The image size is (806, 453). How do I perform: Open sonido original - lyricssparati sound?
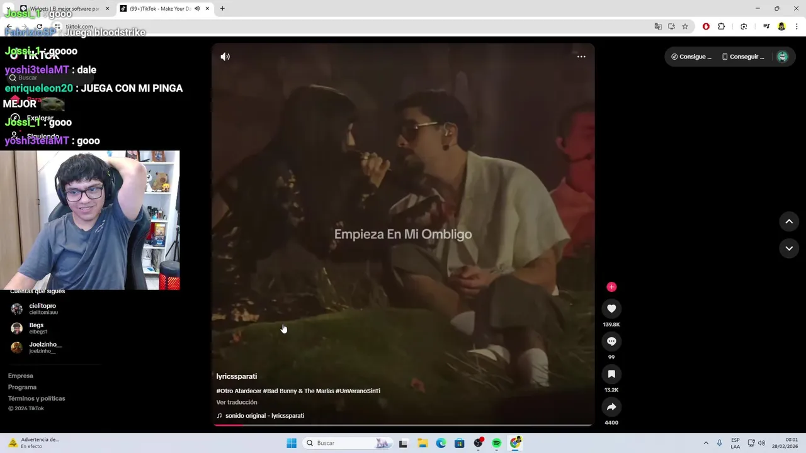(261, 416)
